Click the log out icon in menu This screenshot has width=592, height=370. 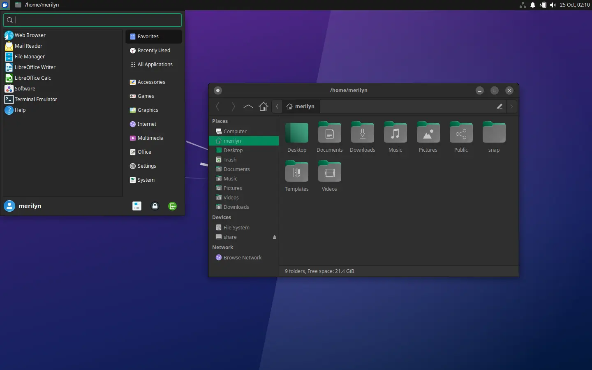click(173, 206)
